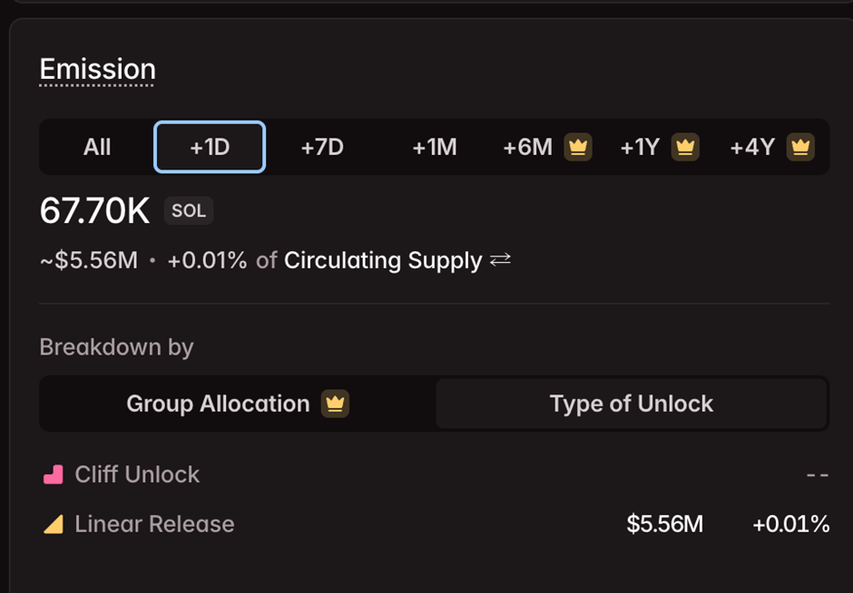This screenshot has height=593, width=853.
Task: Choose the +6M emission period
Action: pyautogui.click(x=528, y=147)
